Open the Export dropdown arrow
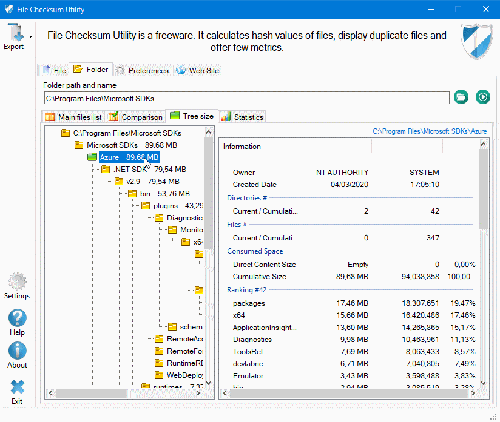Viewport: 500px width, 422px height. tap(30, 37)
